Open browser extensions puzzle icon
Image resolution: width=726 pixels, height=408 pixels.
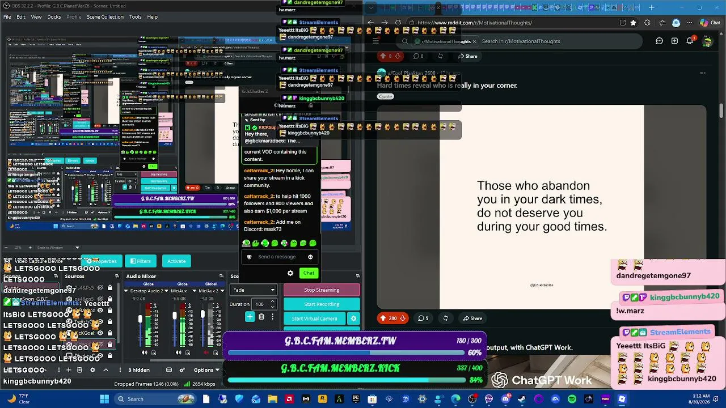(648, 23)
